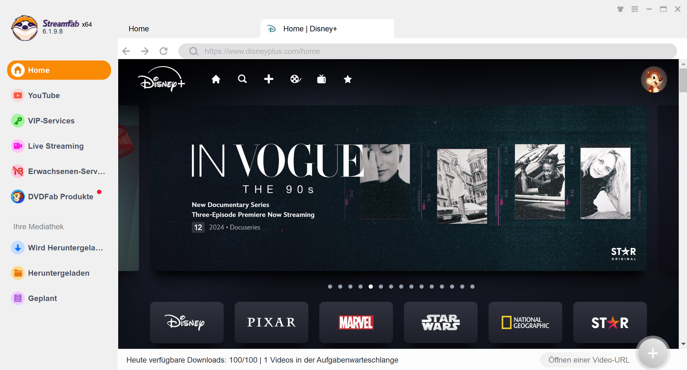Click Öffnen einer Video-URL button

[x=589, y=360]
